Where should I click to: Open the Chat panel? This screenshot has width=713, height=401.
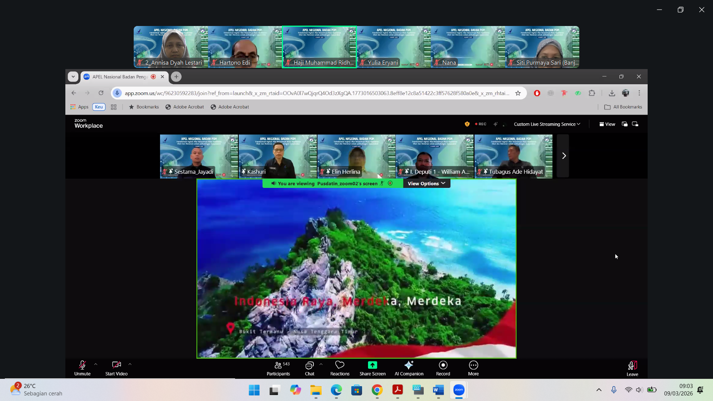click(309, 365)
